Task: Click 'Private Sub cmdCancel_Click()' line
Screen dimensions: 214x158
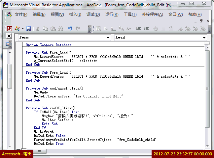Action: click(54, 88)
